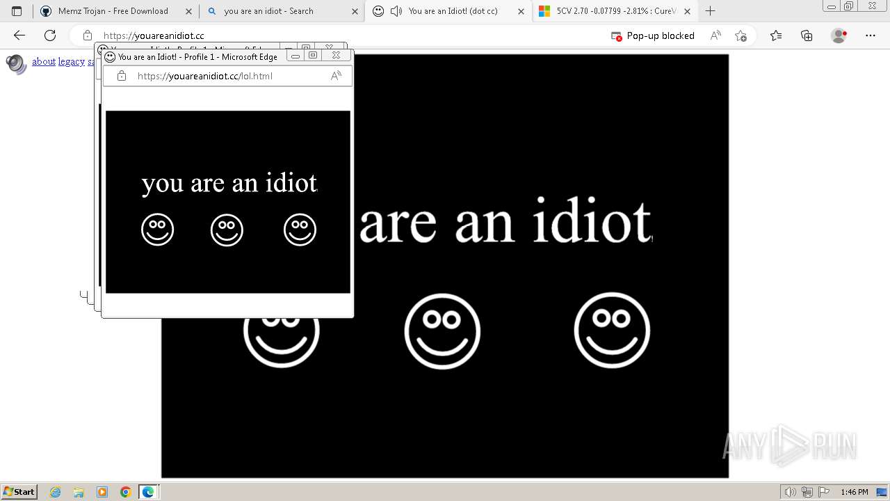
Task: Open network status tray icon
Action: [x=807, y=492]
